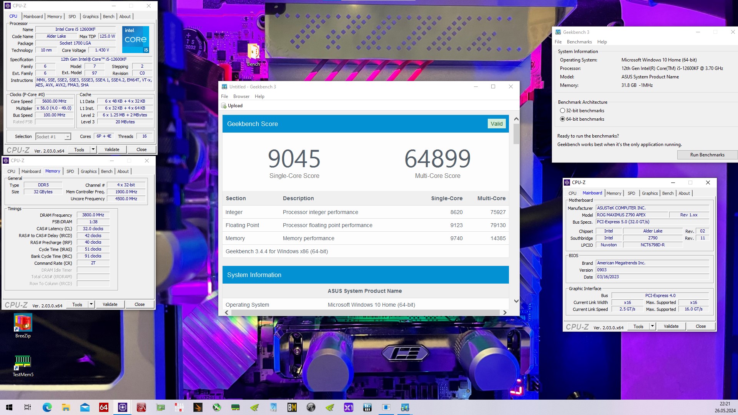Open the Windows Start menu
738x415 pixels.
click(x=9, y=407)
